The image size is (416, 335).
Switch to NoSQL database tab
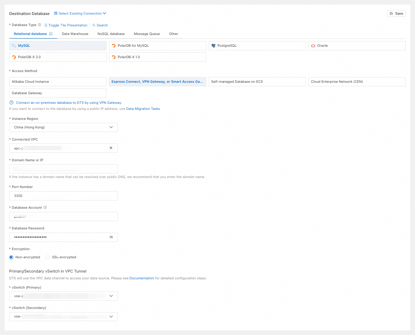pos(111,34)
